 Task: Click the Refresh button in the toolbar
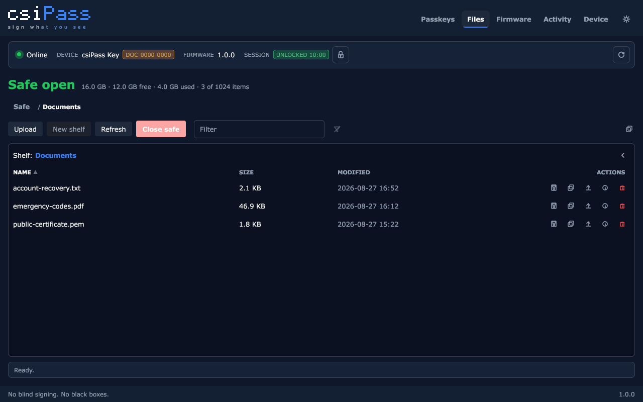(114, 129)
